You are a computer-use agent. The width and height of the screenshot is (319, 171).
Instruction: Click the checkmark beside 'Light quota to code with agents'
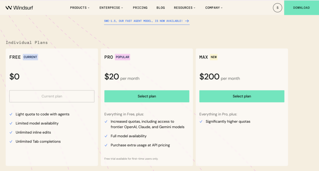pos(11,114)
